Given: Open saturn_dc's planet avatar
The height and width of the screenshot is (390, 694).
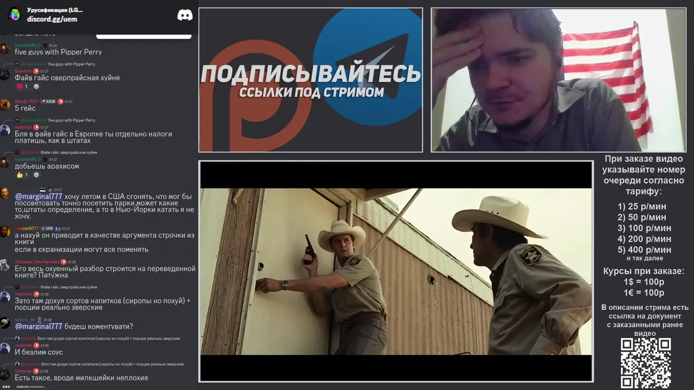Looking at the screenshot, I should pyautogui.click(x=4, y=323).
